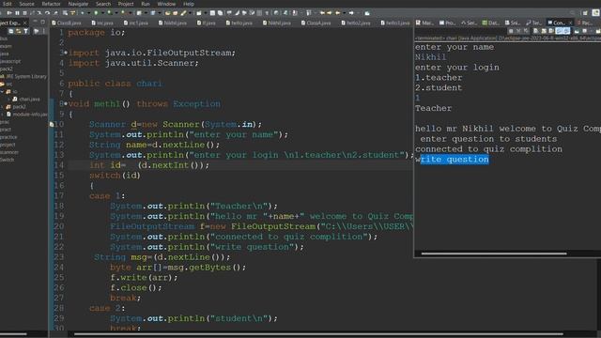
Task: Toggle show console on standard error
Action: pos(566,31)
